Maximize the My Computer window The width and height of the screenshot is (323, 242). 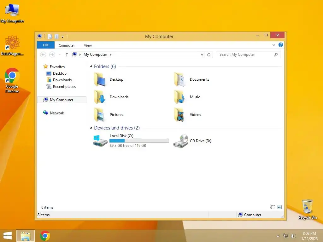coord(266,35)
